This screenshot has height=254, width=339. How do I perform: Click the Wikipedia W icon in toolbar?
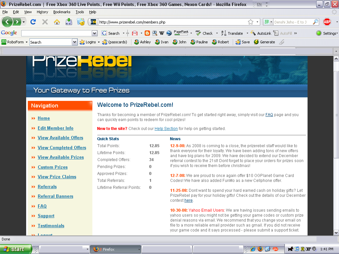[x=162, y=33]
